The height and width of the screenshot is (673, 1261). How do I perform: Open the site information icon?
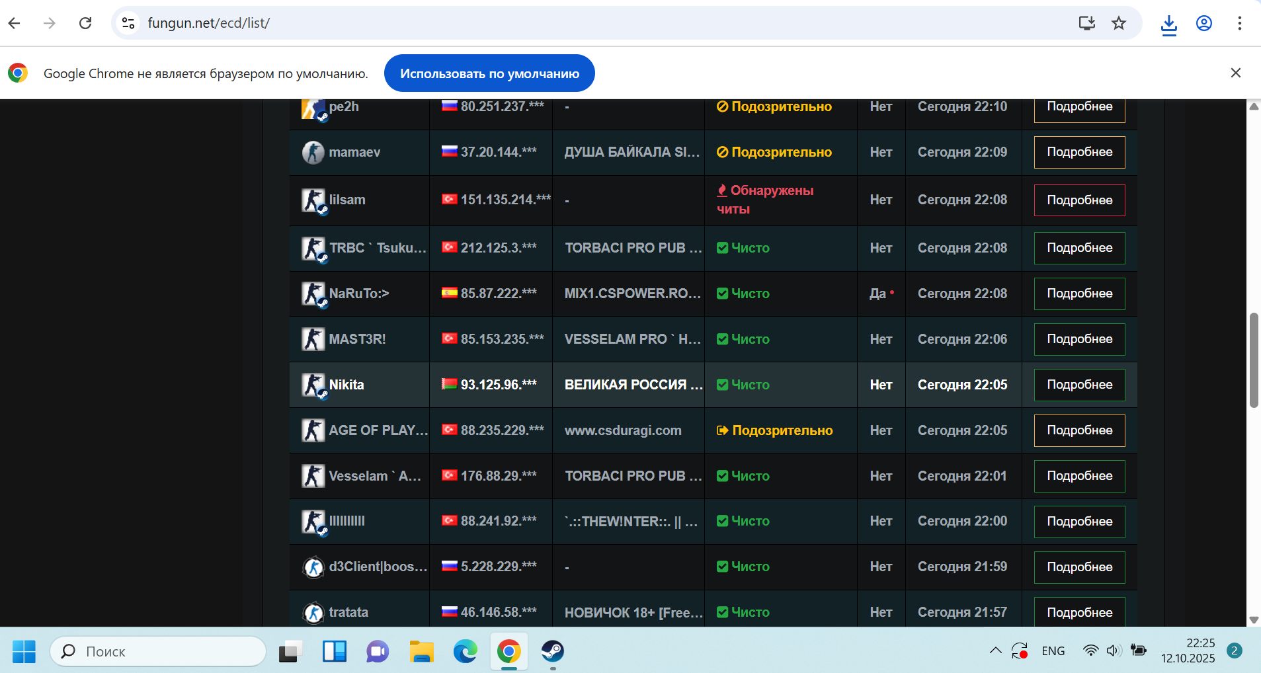tap(128, 23)
